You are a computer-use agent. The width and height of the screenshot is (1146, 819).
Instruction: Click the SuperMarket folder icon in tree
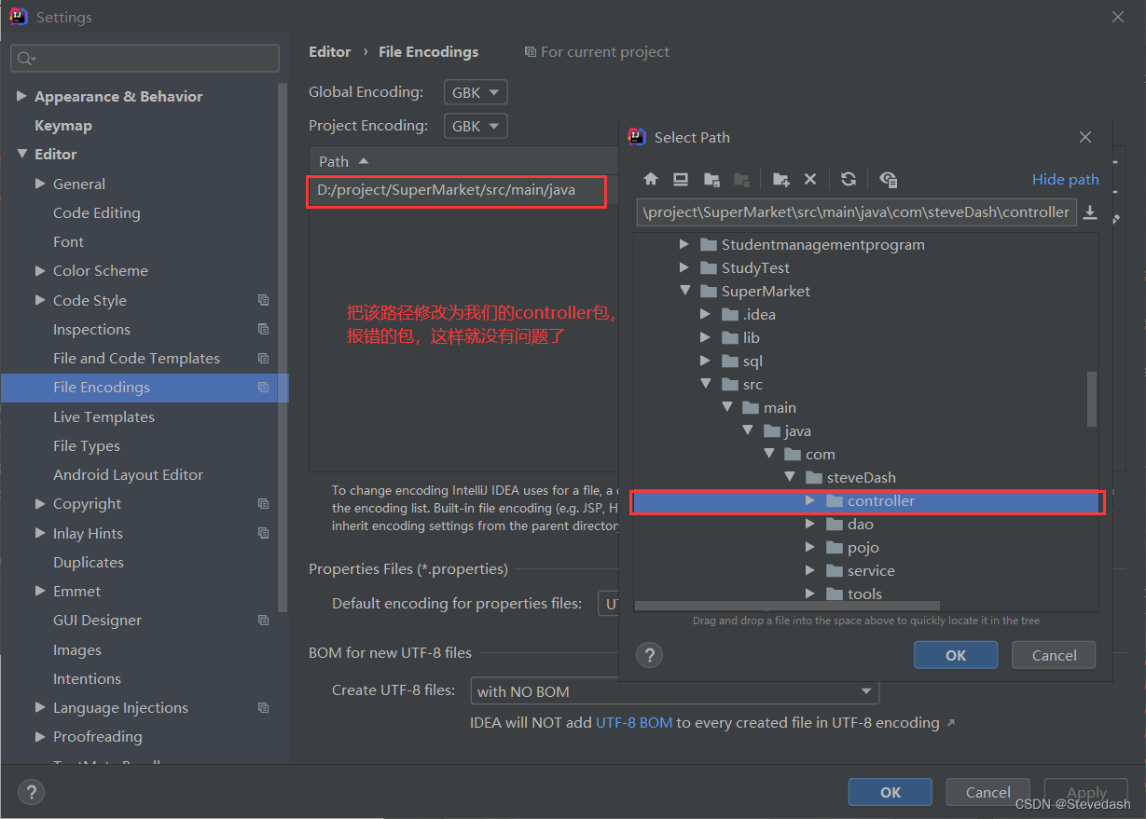pos(709,291)
